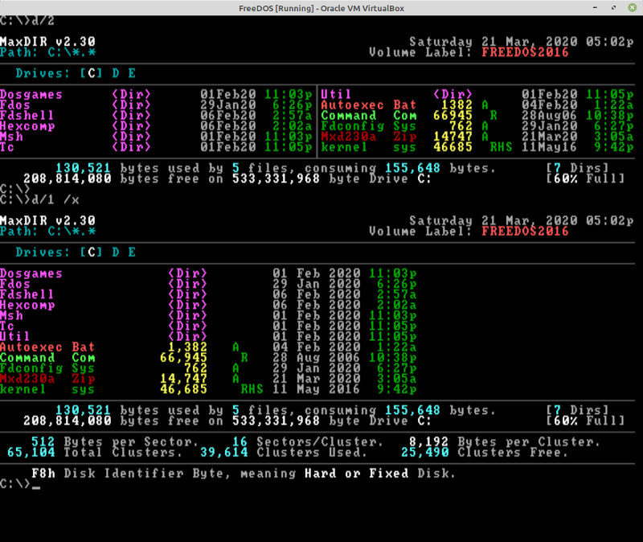Select the "d/1 /x" command text
Image resolution: width=643 pixels, height=542 pixels.
point(55,199)
